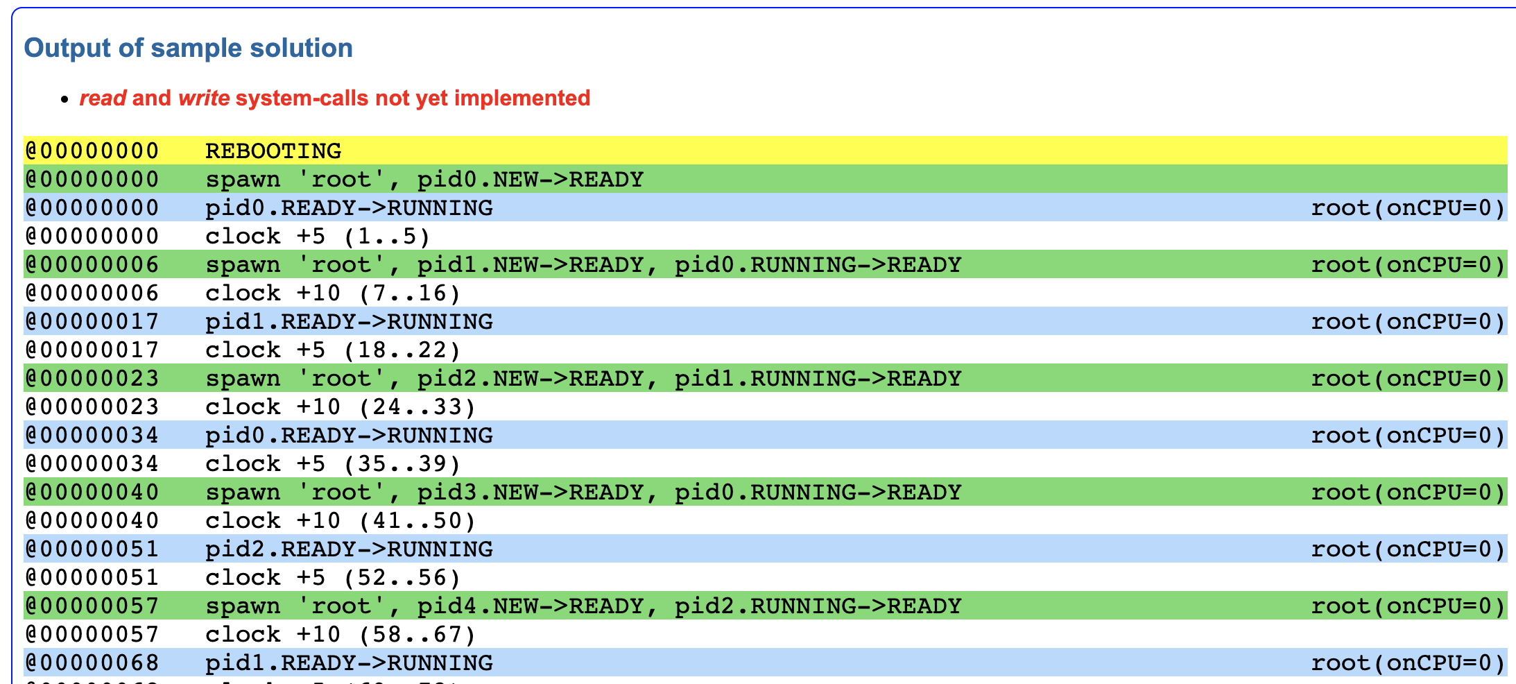Click 'clock +10 (24..33)' log entry
The image size is (1516, 684).
[x=341, y=407]
